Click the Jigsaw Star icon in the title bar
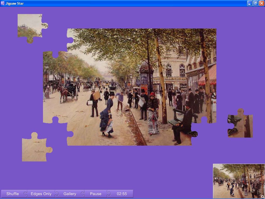265x199 pixels. (x=3, y=3)
